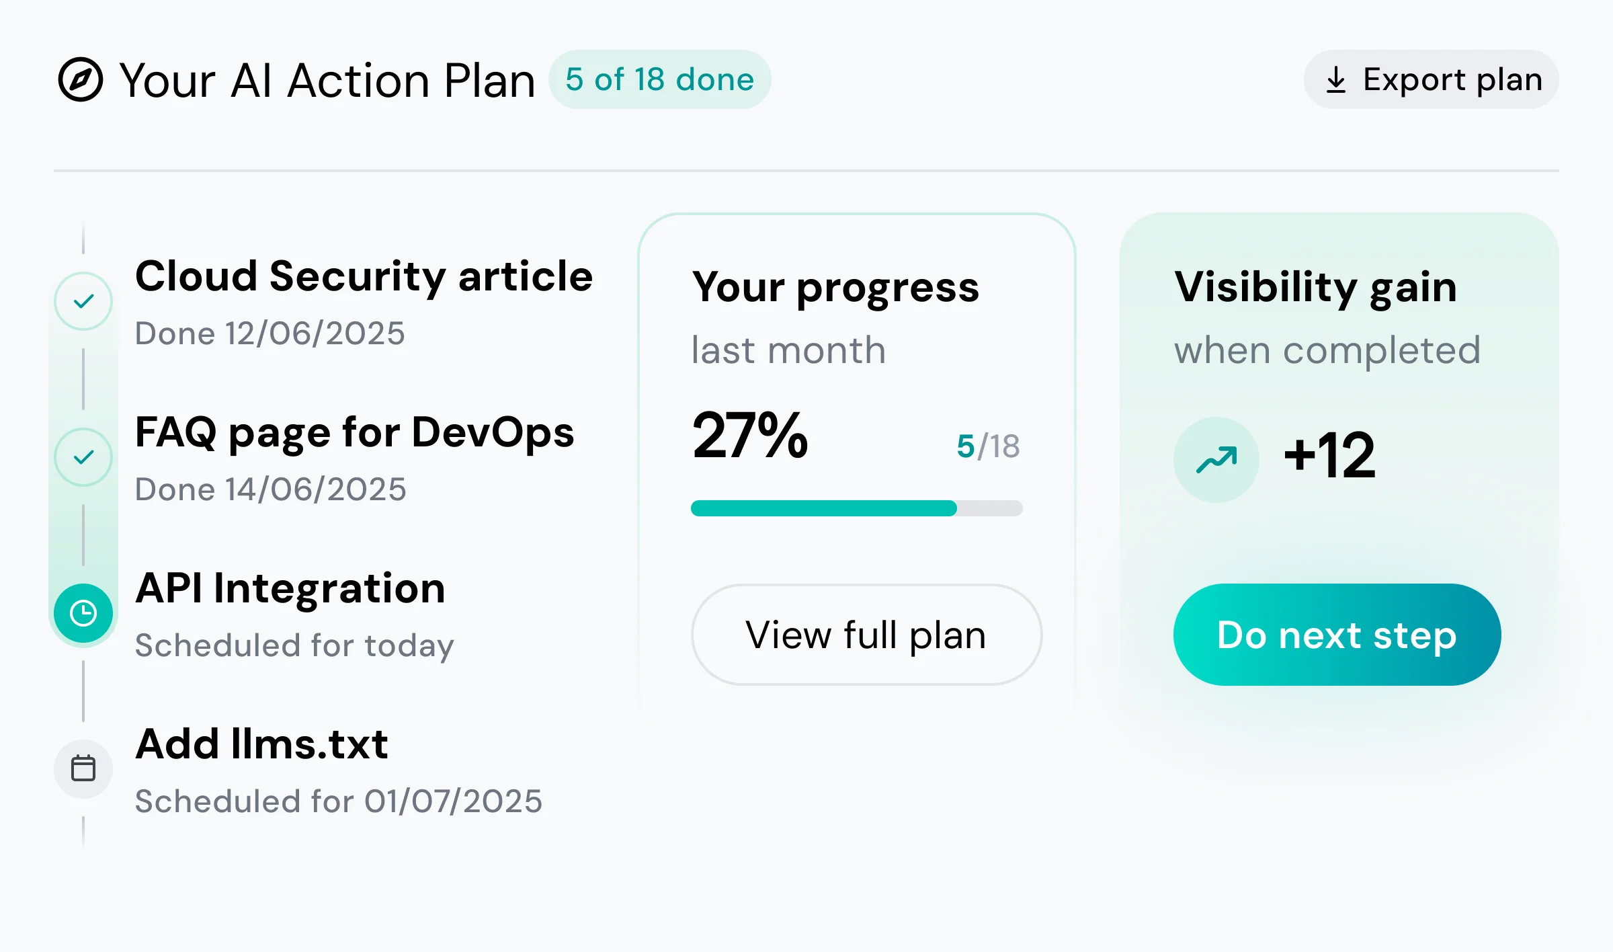Viewport: 1613px width, 952px height.
Task: Open the Add llms.txt task
Action: coord(261,744)
